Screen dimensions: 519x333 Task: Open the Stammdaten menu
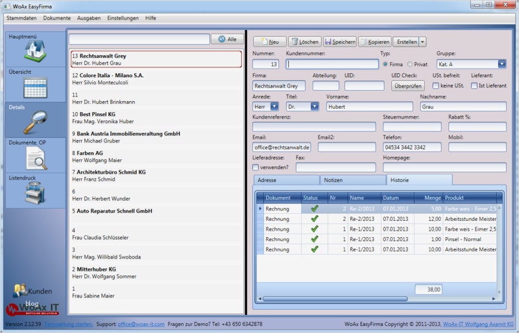[x=21, y=18]
